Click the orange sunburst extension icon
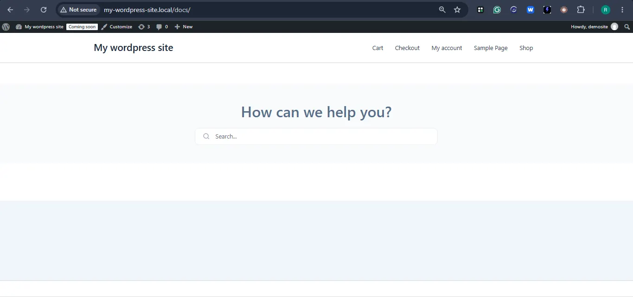Screen dimensions: 633x297 click(x=564, y=10)
